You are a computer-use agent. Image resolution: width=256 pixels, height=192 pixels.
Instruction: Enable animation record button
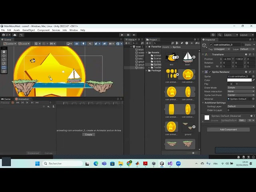point(13,102)
